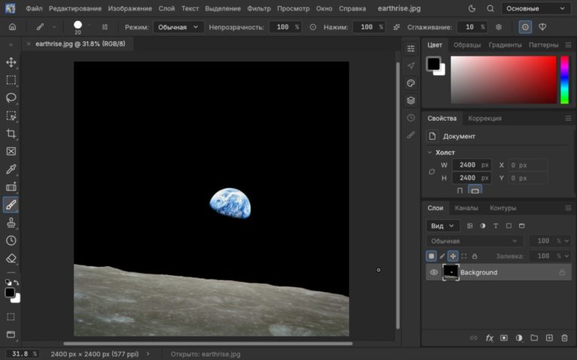The image size is (577, 360).
Task: Go to the Home screen icon
Action: coord(12,27)
